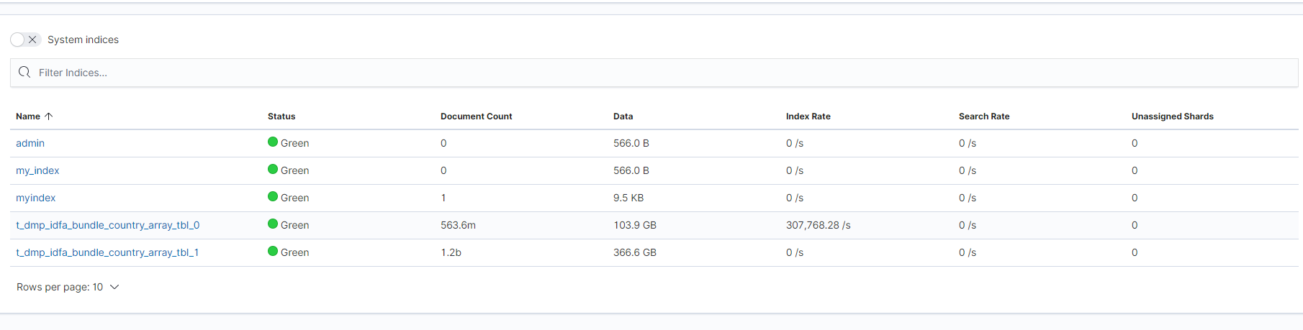Sort by Search Rate column header
The height and width of the screenshot is (330, 1303).
pyautogui.click(x=984, y=116)
